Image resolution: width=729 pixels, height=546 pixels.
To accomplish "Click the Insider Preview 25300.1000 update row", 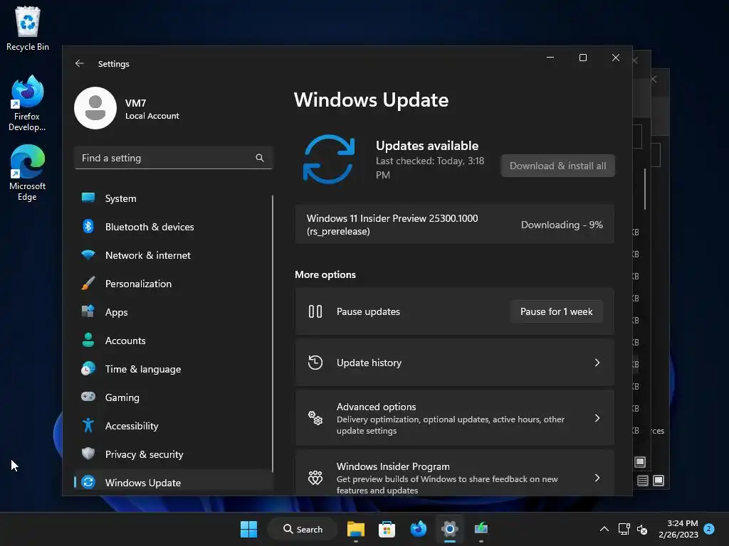I will (455, 224).
